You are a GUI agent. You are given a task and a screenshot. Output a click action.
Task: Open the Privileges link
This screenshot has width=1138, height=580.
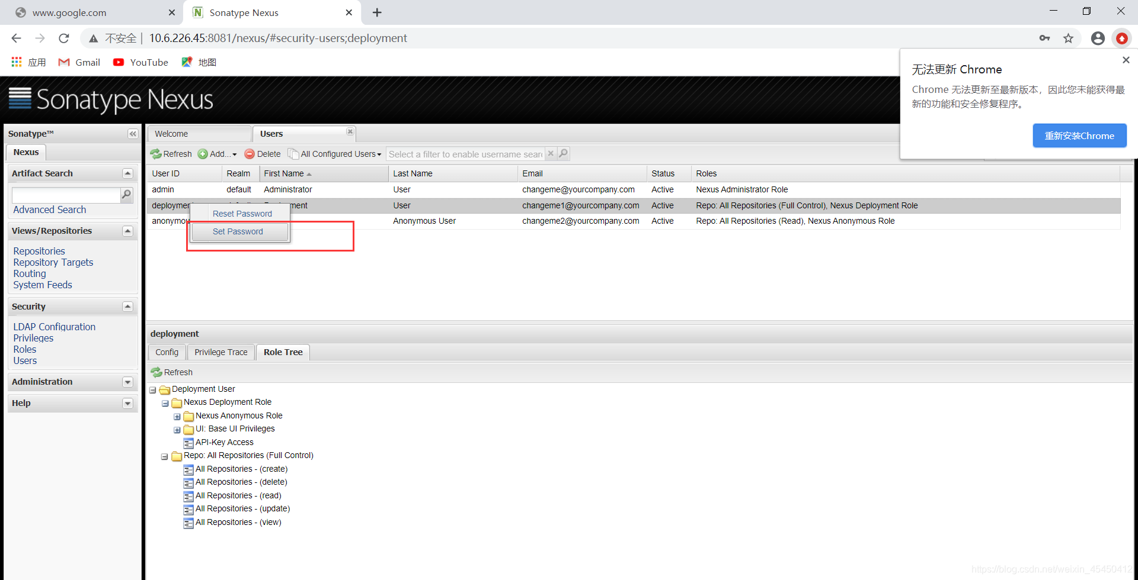(x=33, y=338)
